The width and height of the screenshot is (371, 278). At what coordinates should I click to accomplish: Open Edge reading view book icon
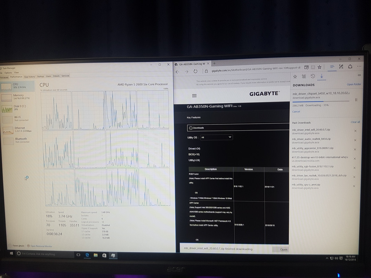pyautogui.click(x=313, y=67)
